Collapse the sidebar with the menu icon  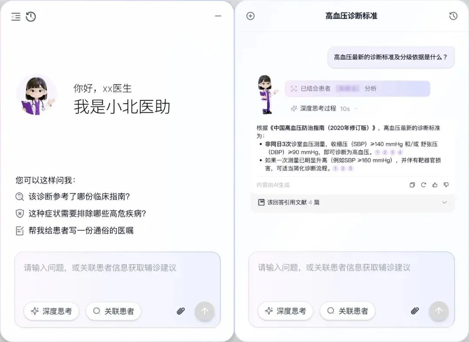(16, 17)
